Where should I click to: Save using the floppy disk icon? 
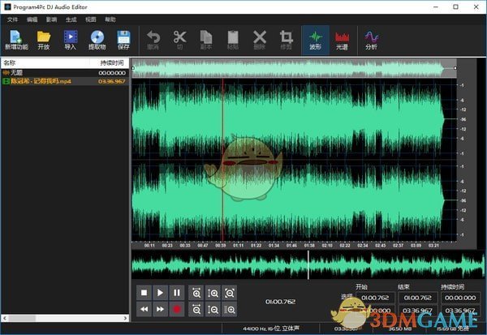click(x=123, y=39)
